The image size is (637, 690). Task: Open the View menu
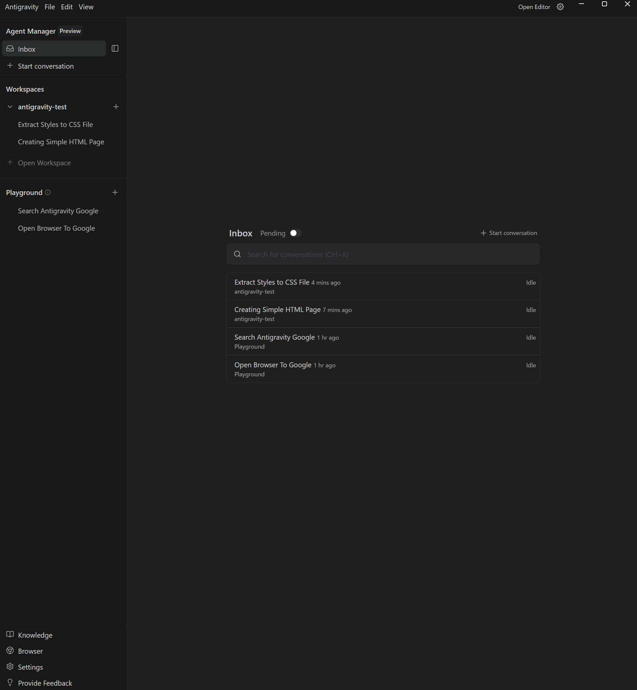click(x=86, y=7)
